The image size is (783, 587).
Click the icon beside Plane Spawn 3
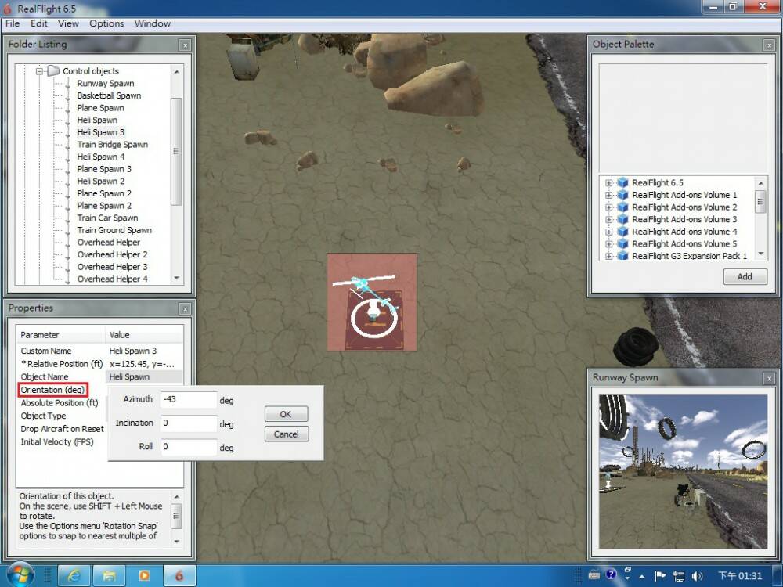tap(68, 169)
